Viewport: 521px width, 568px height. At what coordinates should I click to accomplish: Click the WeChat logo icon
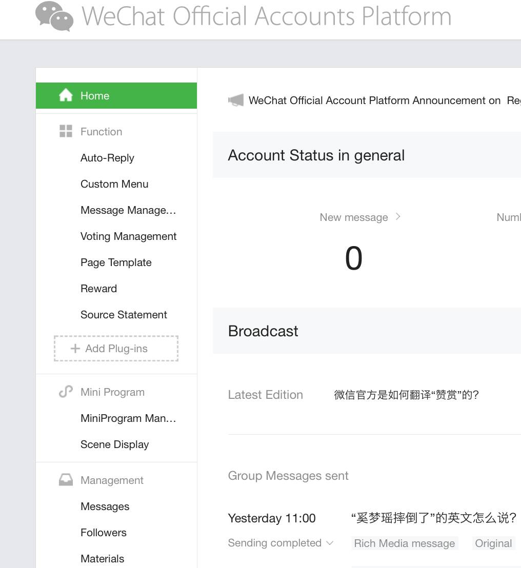[54, 16]
